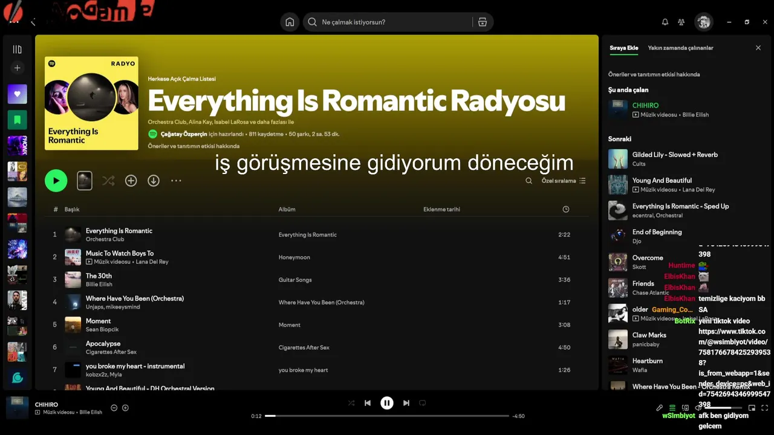Go to Spotify Home via the house icon
This screenshot has height=435, width=774.
click(x=290, y=22)
